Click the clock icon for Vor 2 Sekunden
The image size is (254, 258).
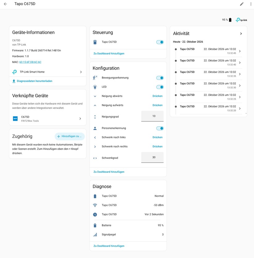(95, 214)
